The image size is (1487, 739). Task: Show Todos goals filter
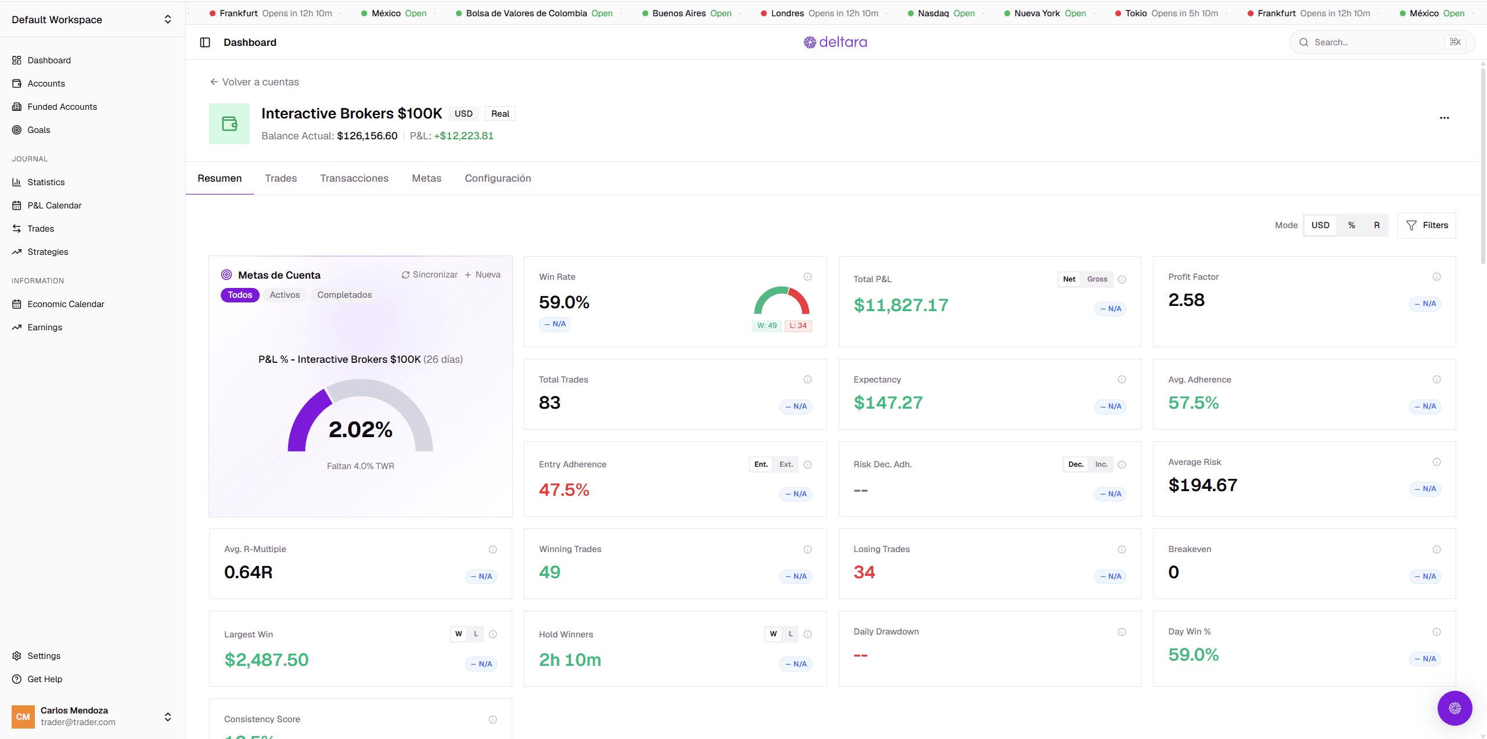point(240,295)
